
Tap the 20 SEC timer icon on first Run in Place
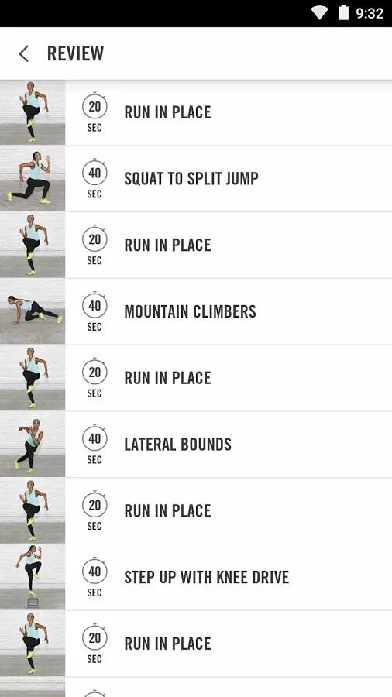(x=95, y=112)
